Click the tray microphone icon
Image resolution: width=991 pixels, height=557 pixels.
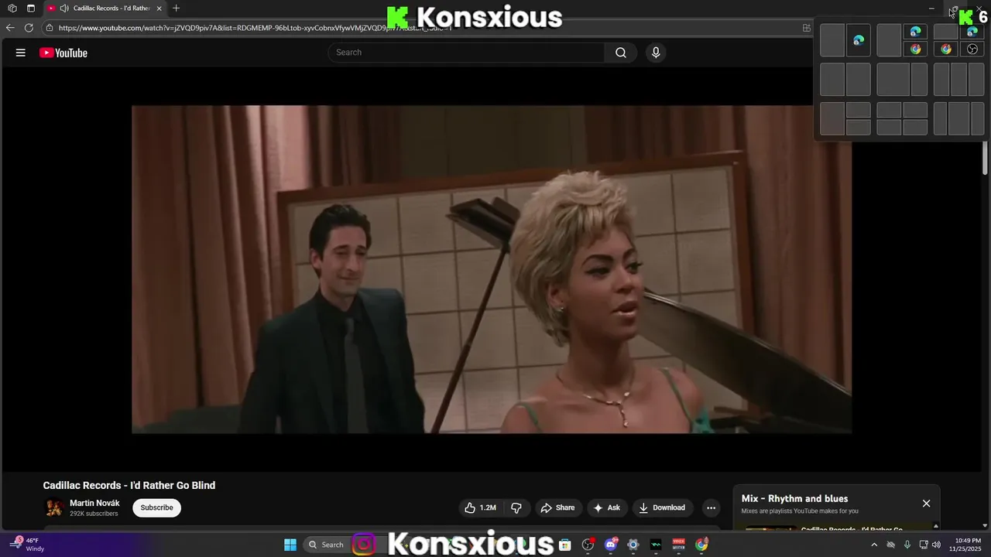[x=907, y=545]
